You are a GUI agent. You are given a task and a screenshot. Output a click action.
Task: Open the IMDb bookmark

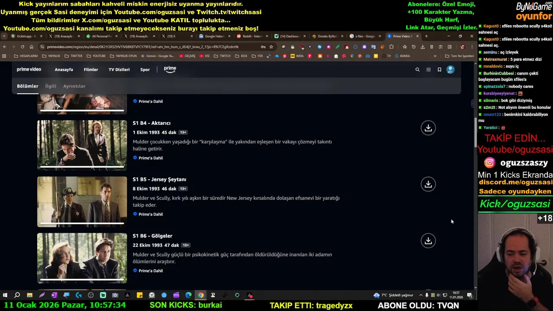(x=297, y=56)
